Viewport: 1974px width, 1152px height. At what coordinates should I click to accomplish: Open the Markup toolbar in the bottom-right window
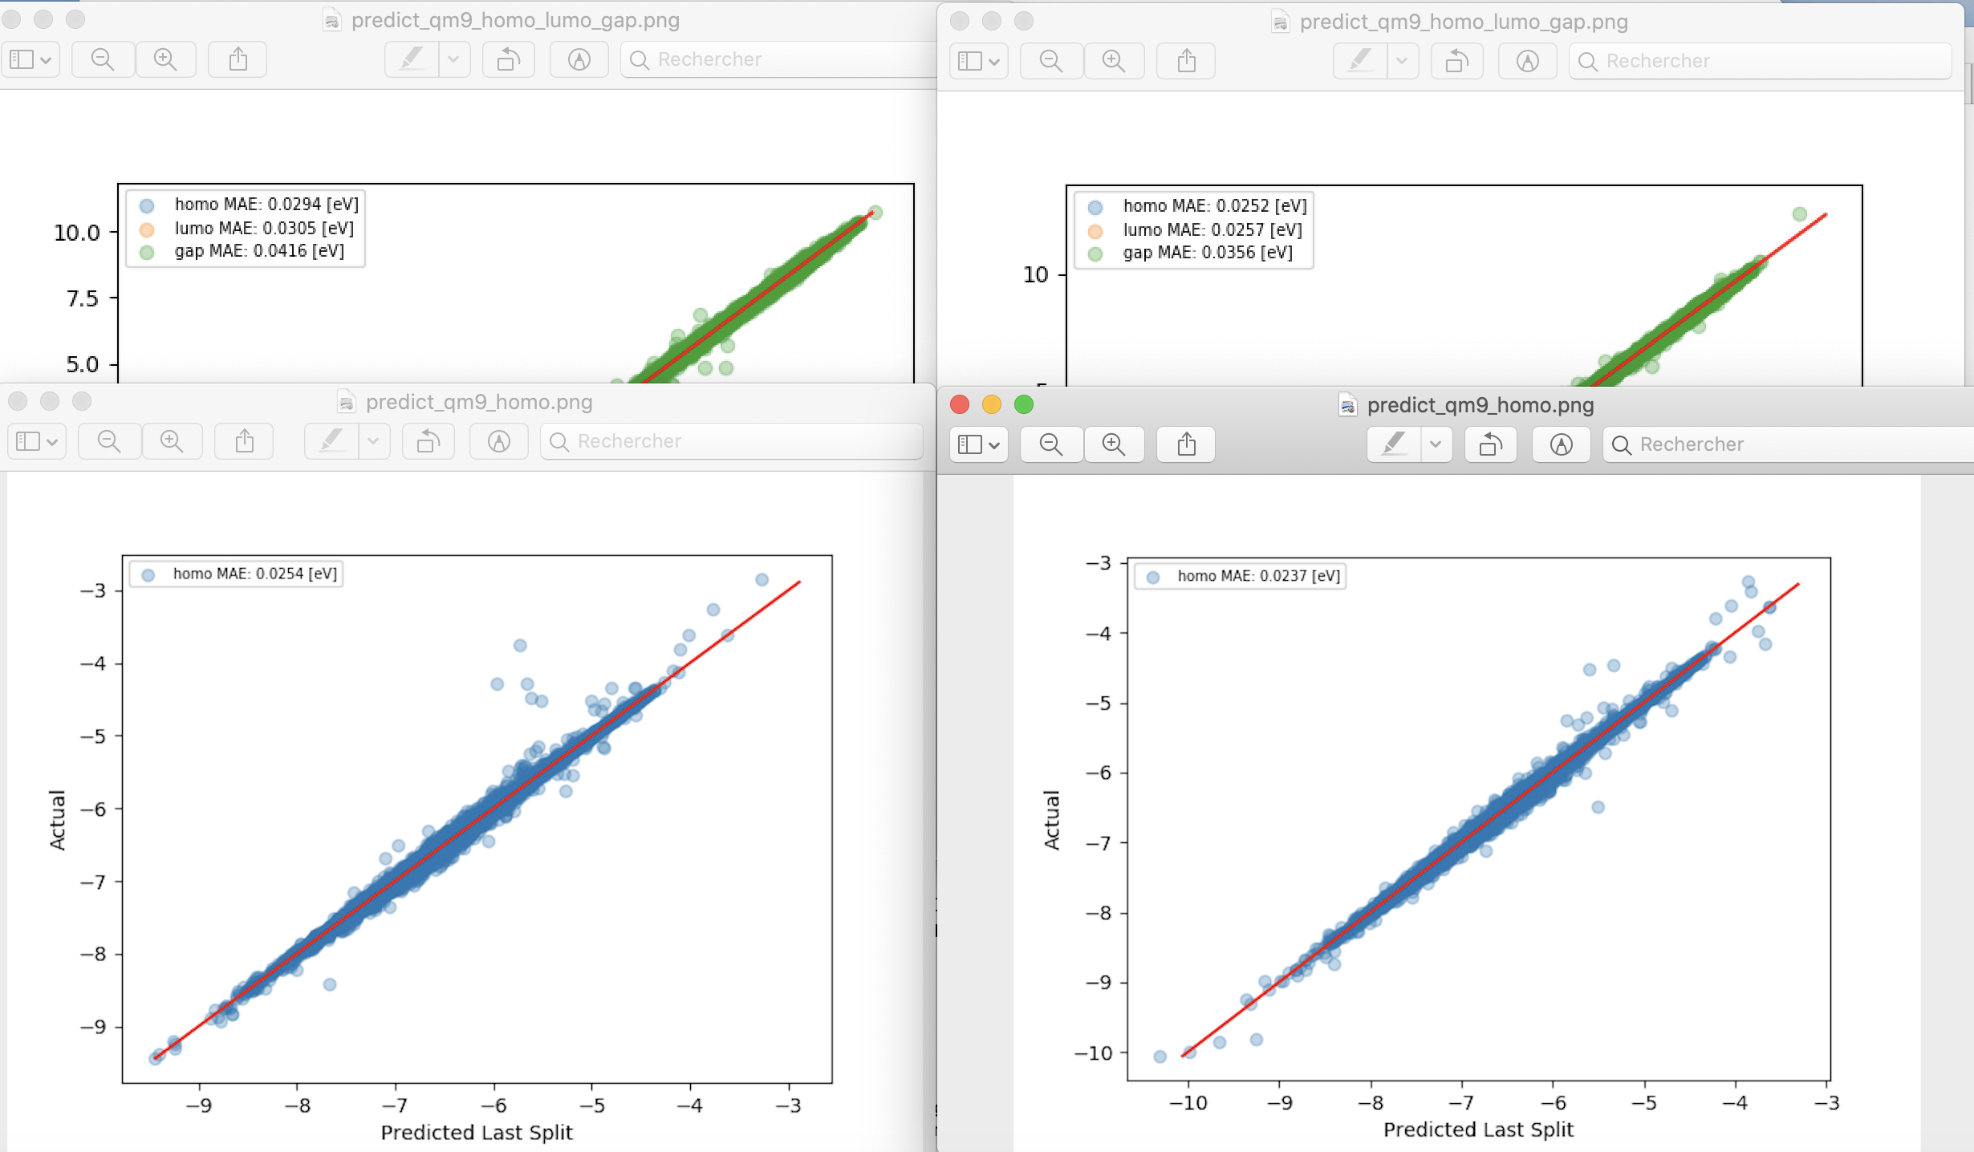(1562, 444)
